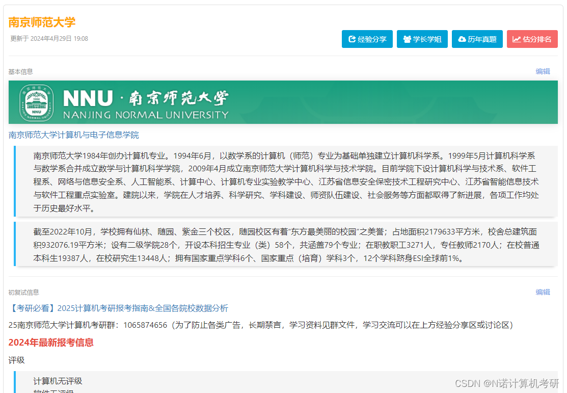Open the 2025计算机考研报考指南 link
This screenshot has width=567, height=393.
(x=119, y=308)
